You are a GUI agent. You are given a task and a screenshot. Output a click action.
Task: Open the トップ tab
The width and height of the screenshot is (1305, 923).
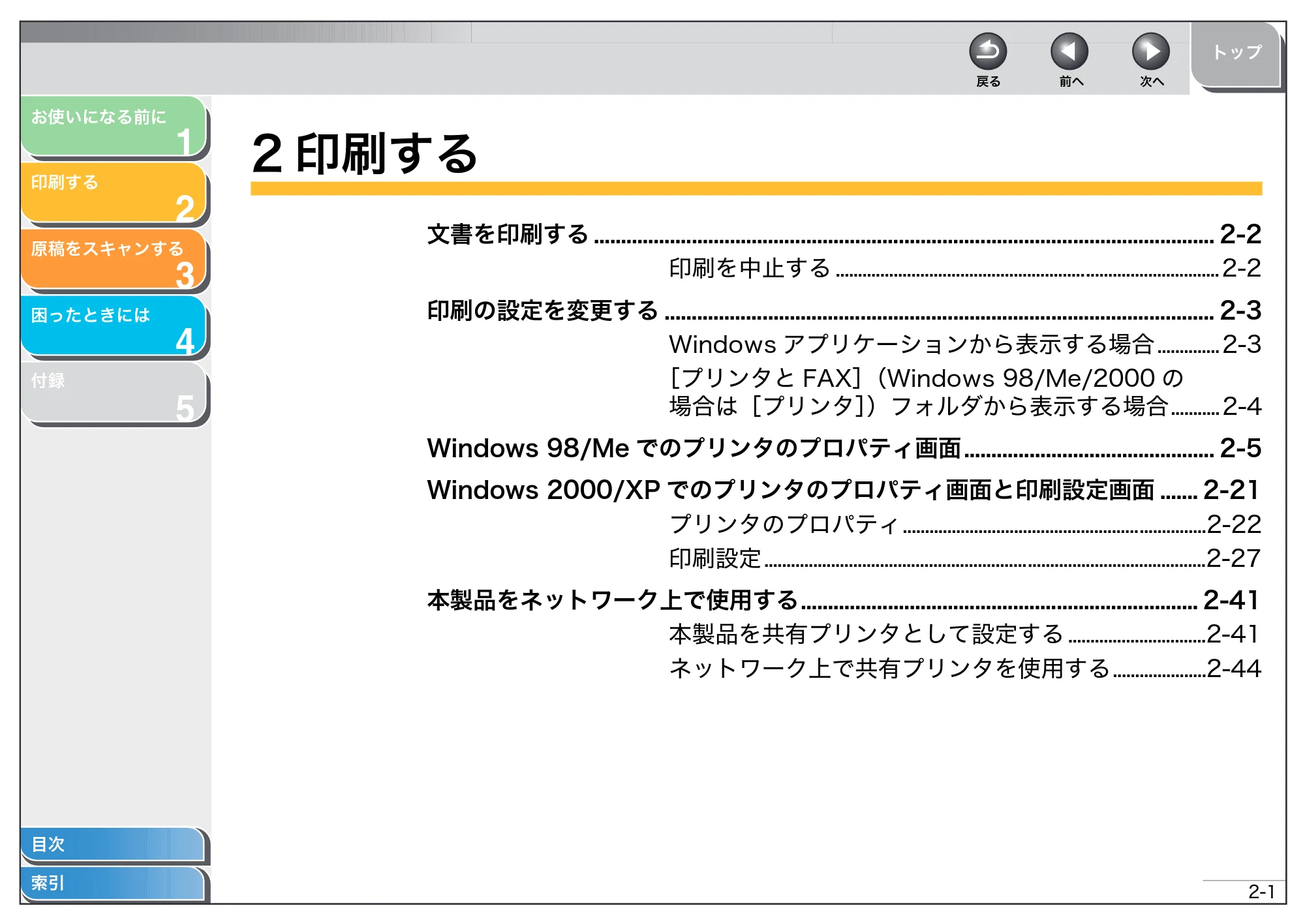(x=1235, y=53)
